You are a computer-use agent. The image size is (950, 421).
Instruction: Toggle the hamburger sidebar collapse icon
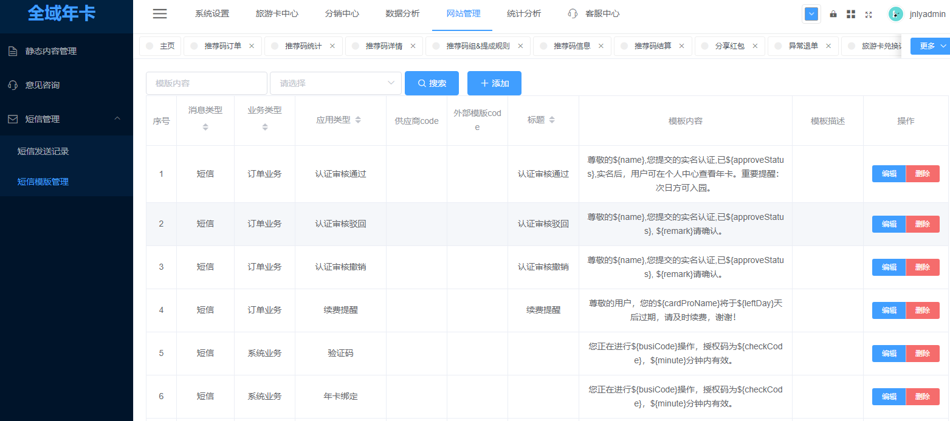coord(160,14)
